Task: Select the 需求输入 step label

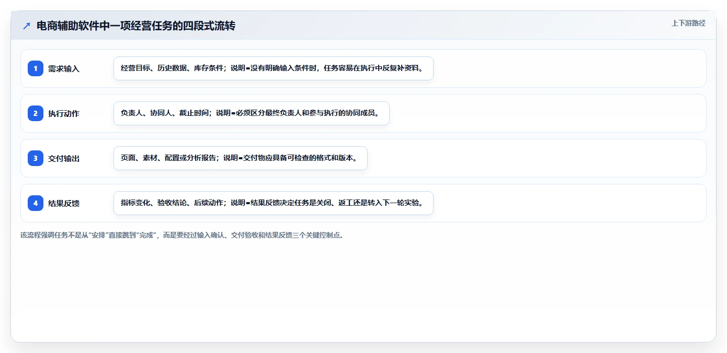Action: tap(64, 68)
